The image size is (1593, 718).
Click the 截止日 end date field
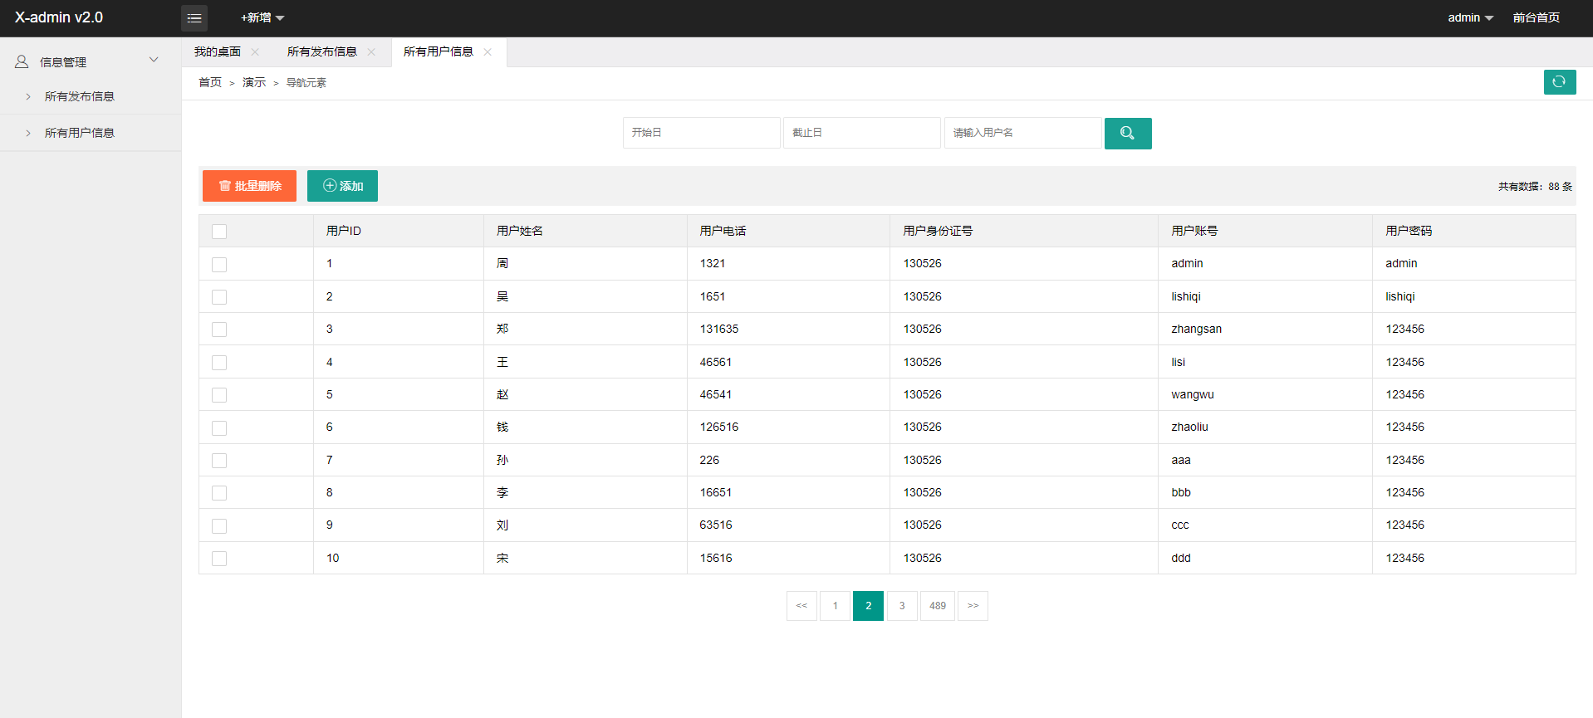coord(862,133)
